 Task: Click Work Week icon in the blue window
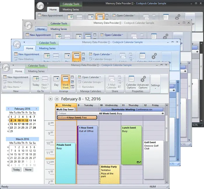coord(76,57)
